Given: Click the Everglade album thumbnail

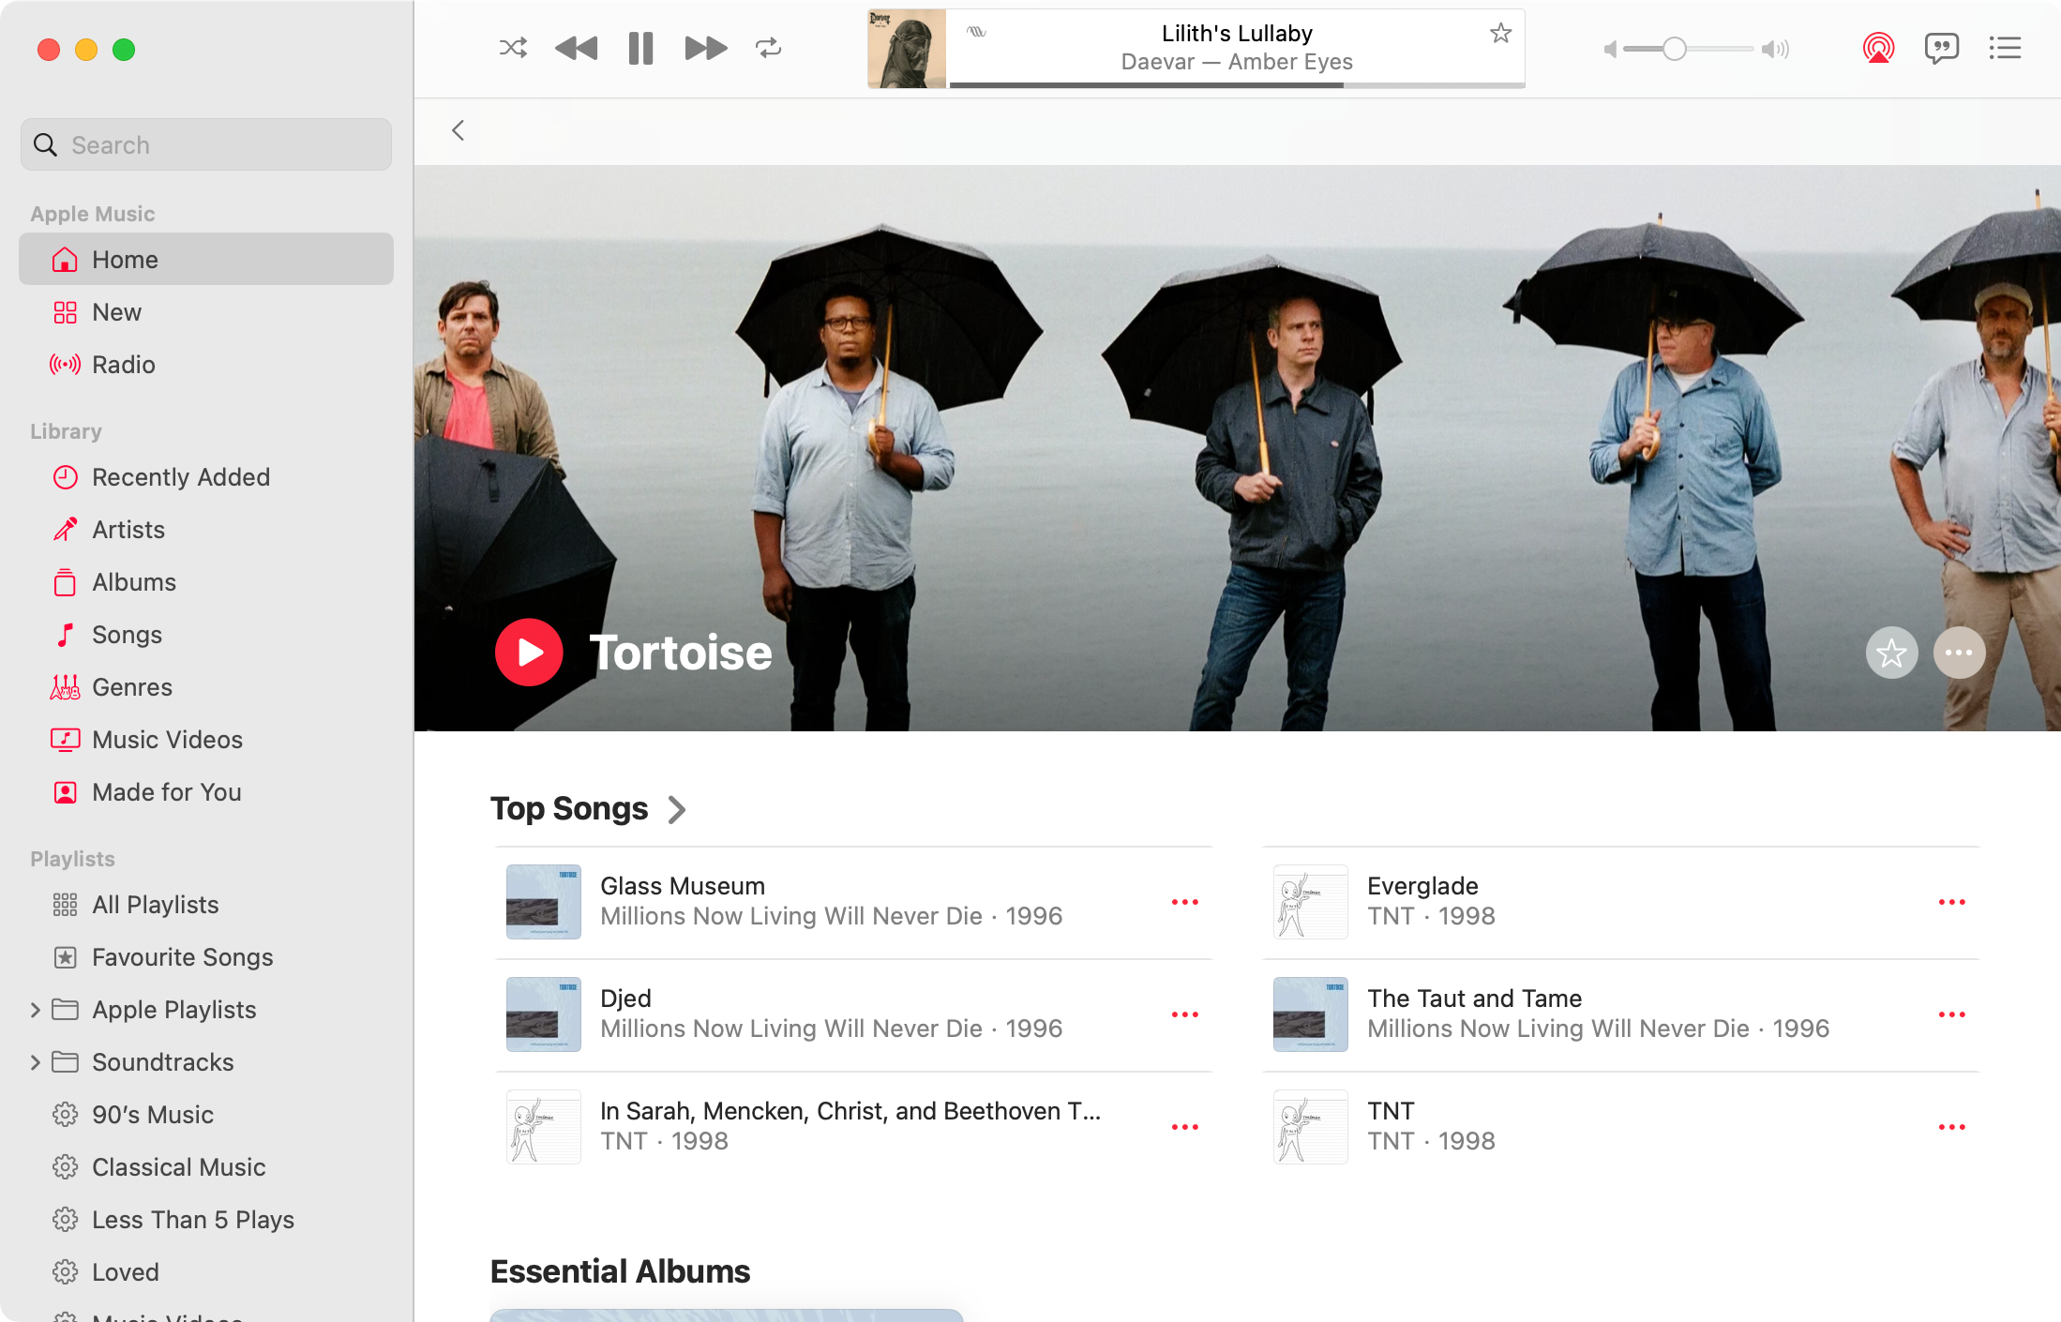Looking at the screenshot, I should point(1311,902).
